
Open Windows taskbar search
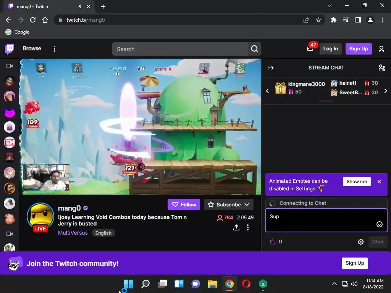[x=145, y=284]
